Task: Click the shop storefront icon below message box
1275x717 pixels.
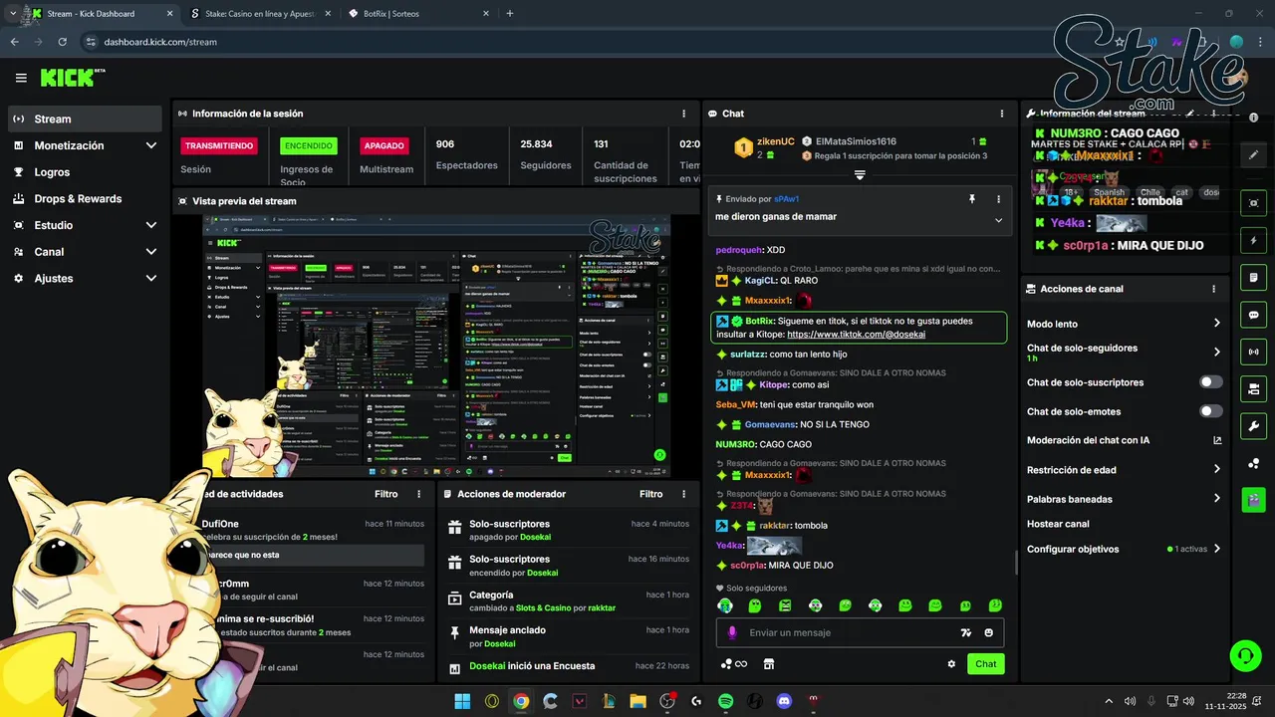Action: (x=768, y=664)
